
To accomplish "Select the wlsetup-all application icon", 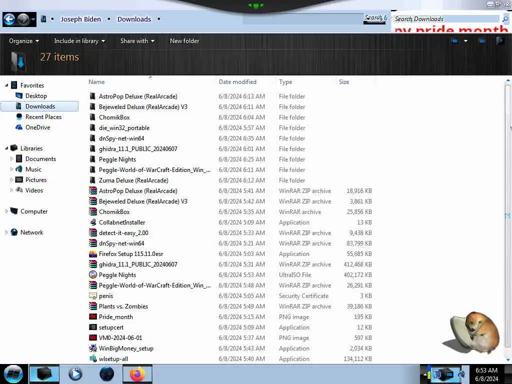I will pos(92,359).
